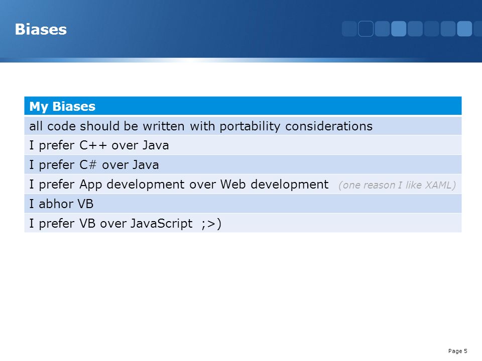The height and width of the screenshot is (361, 482).
Task: Select the 'I abhor VB' row
Action: (243, 204)
